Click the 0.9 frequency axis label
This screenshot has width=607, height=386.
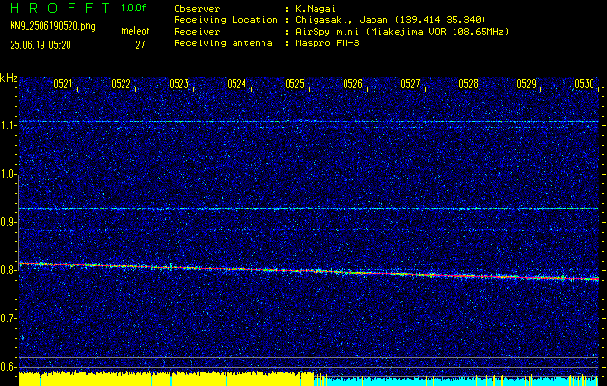(8, 222)
